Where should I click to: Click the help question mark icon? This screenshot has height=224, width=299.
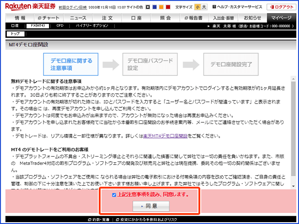pyautogui.click(x=214, y=7)
